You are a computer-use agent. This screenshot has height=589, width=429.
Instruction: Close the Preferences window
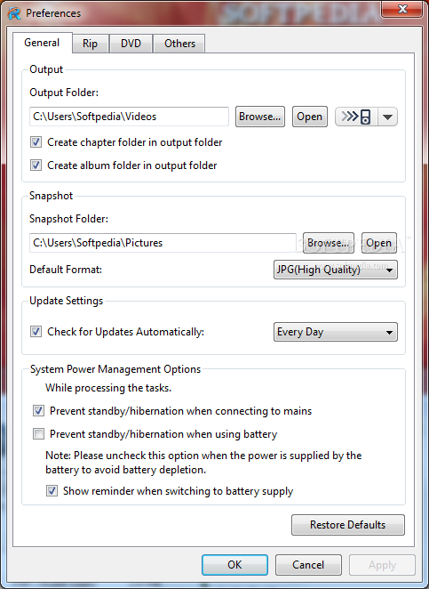point(402,9)
